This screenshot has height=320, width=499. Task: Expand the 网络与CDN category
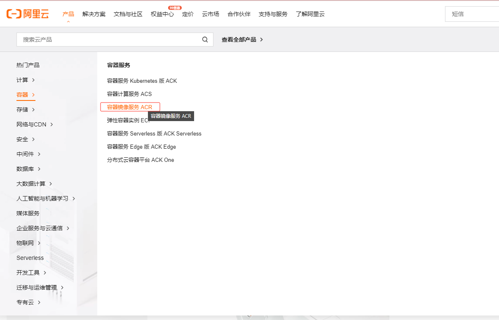[x=35, y=124]
